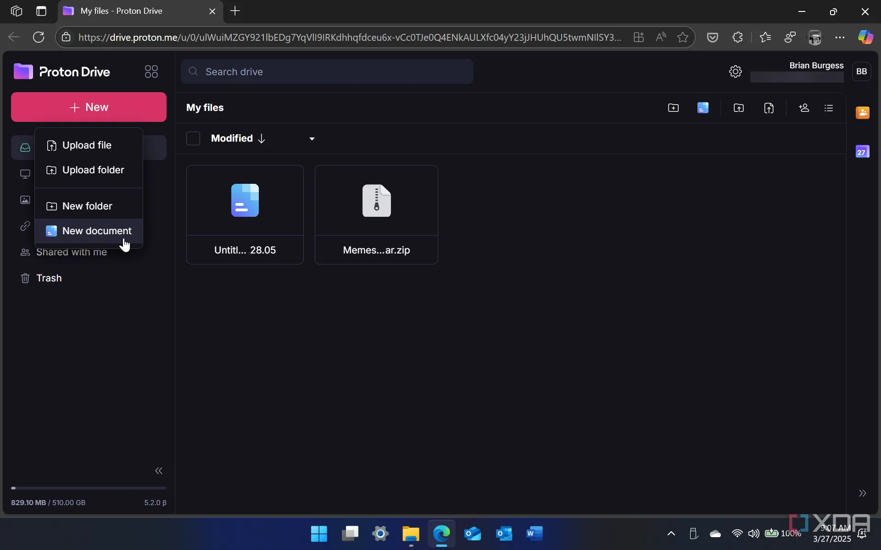This screenshot has height=550, width=881.
Task: Open Proton Calendar side panel icon
Action: (863, 151)
